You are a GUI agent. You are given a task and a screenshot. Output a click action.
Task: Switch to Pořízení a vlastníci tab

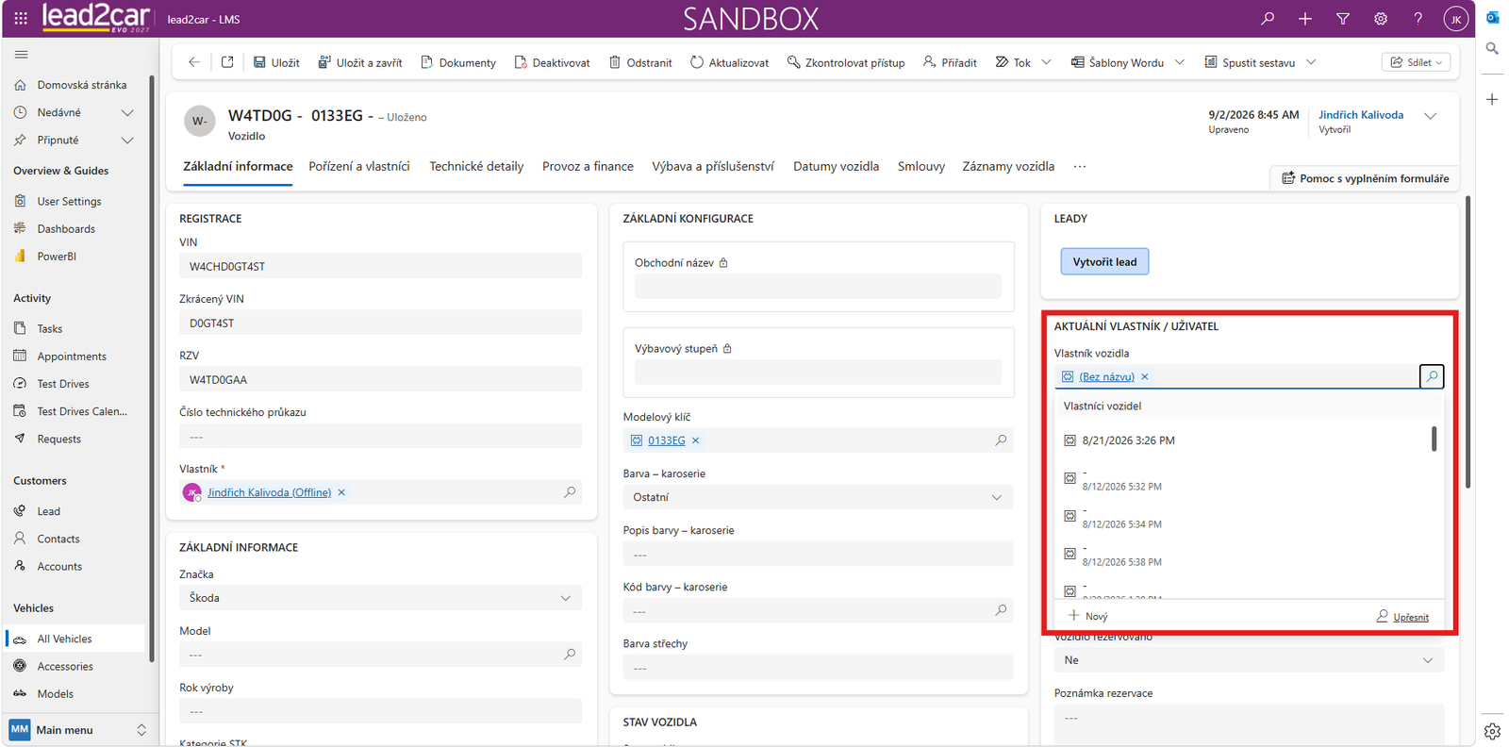coord(359,166)
